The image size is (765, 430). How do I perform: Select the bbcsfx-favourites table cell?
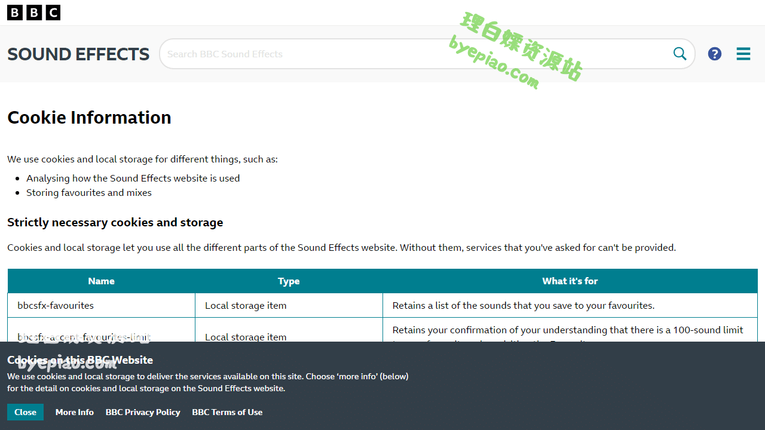(101, 305)
